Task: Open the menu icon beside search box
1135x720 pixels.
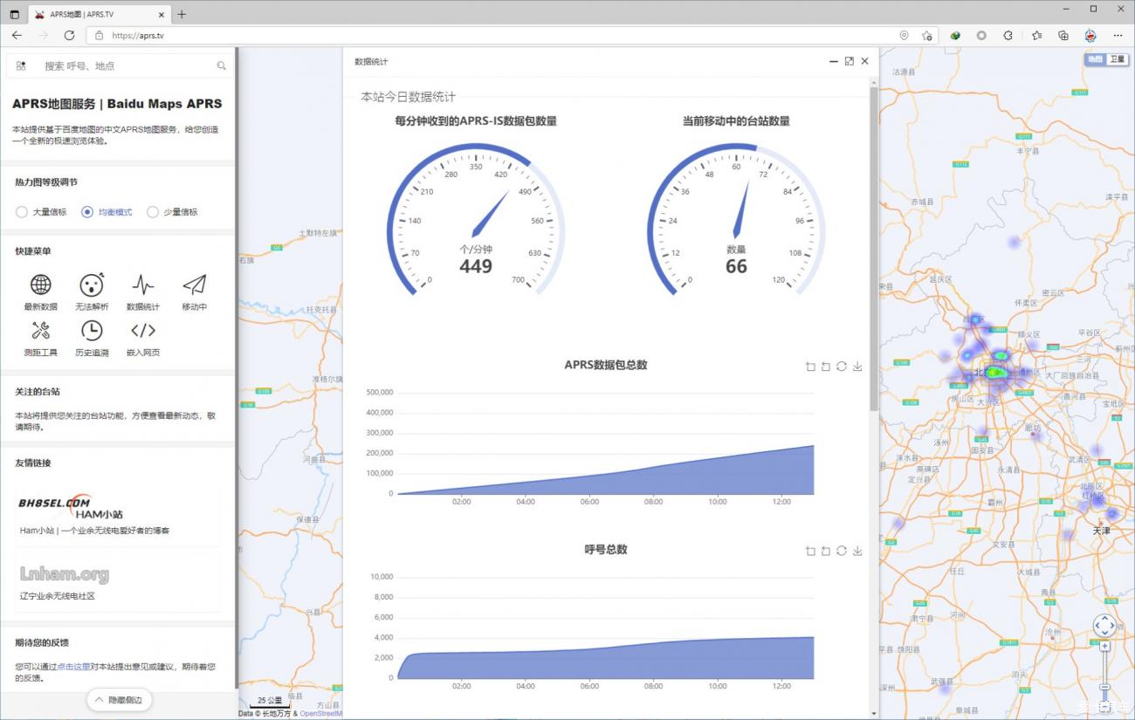Action: pos(21,65)
